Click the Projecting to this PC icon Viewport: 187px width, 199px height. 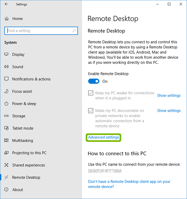coord(6,153)
